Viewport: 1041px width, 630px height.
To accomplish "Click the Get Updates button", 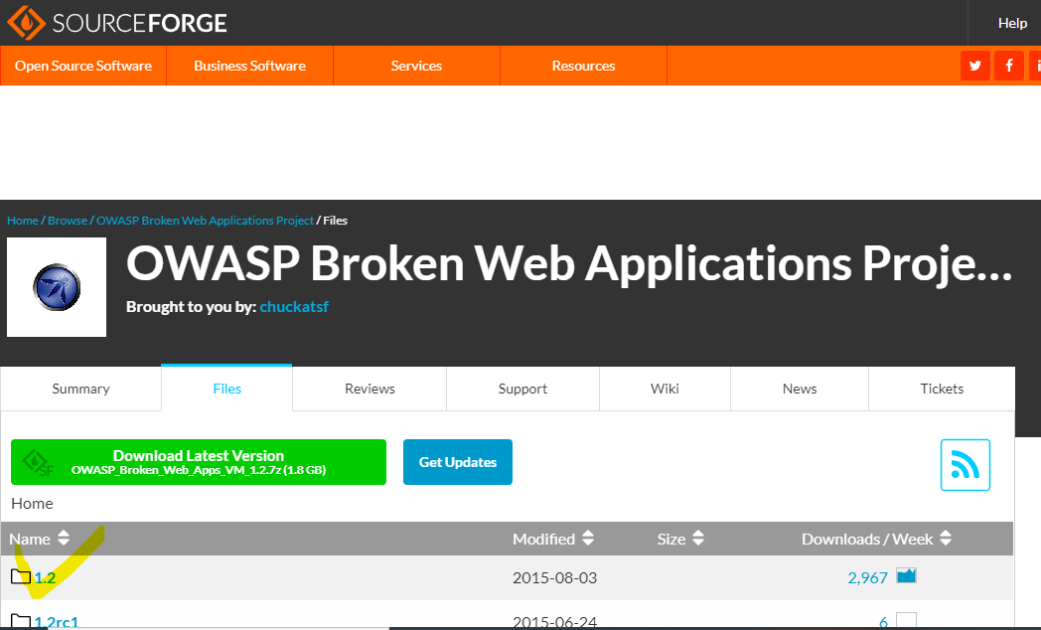I will (x=457, y=461).
